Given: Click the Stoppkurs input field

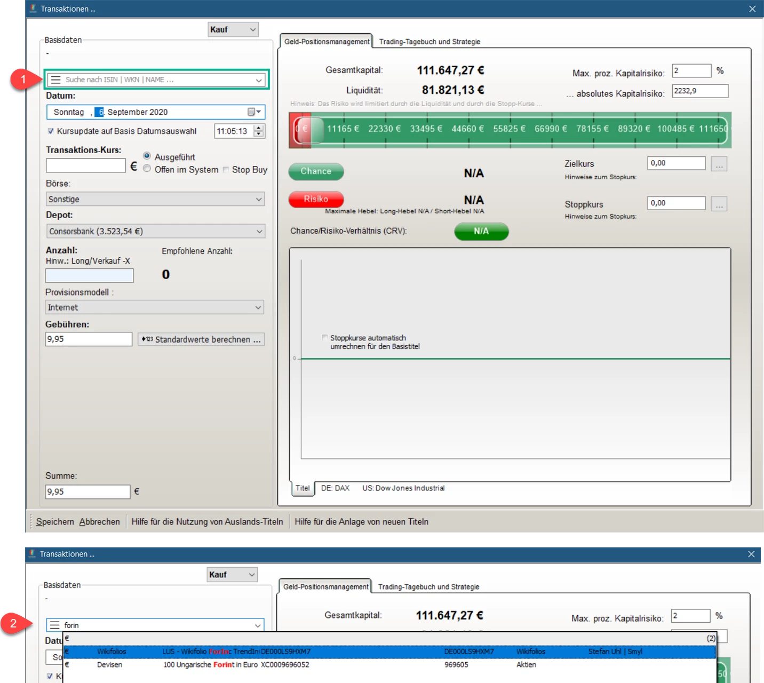Looking at the screenshot, I should tap(677, 203).
